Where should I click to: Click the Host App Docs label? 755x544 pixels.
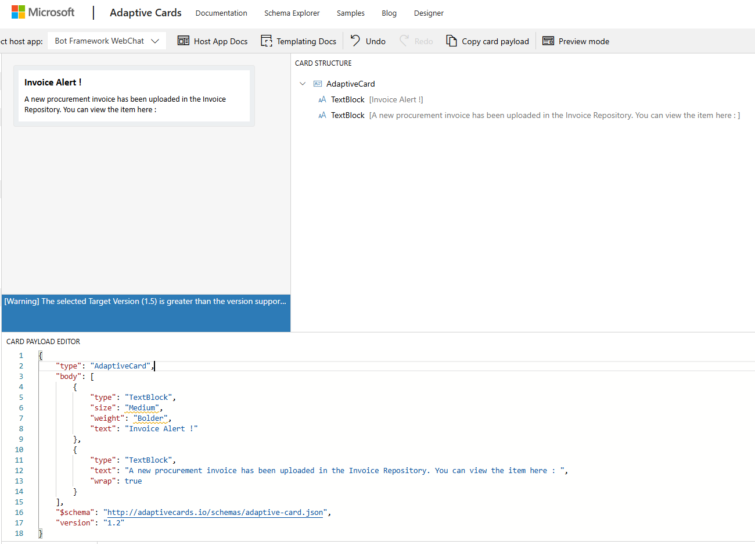(221, 41)
